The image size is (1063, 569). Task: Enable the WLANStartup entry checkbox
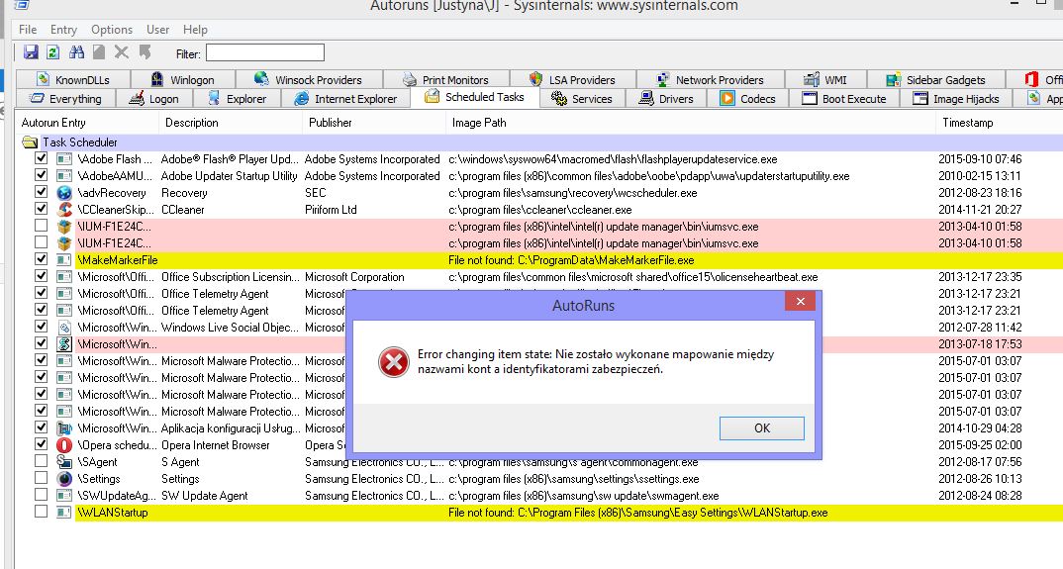point(41,512)
